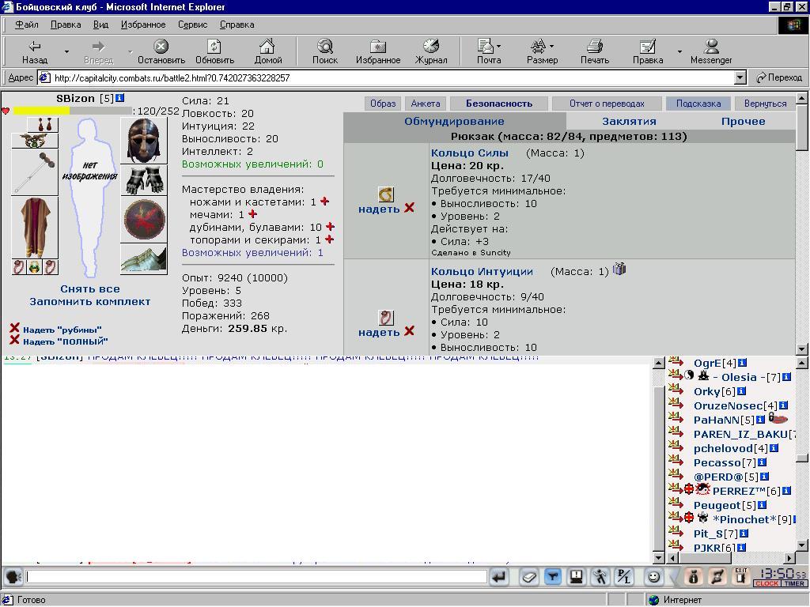Click the Кольцо Интуиции gift icon
This screenshot has height=607, width=810.
coord(619,269)
